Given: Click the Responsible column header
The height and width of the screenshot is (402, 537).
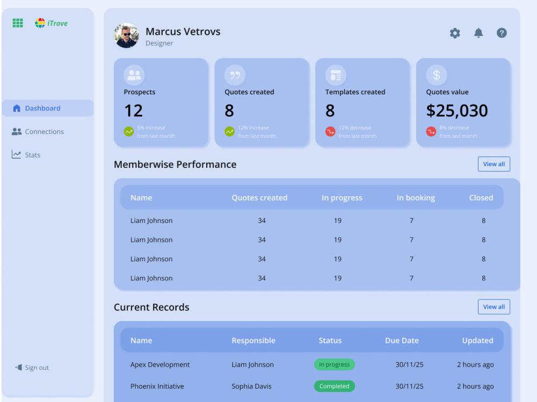Looking at the screenshot, I should pyautogui.click(x=253, y=340).
